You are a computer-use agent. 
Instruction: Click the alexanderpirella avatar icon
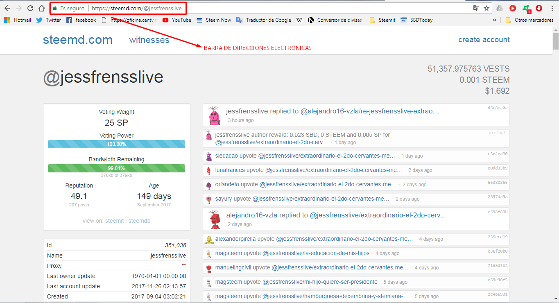pyautogui.click(x=209, y=239)
